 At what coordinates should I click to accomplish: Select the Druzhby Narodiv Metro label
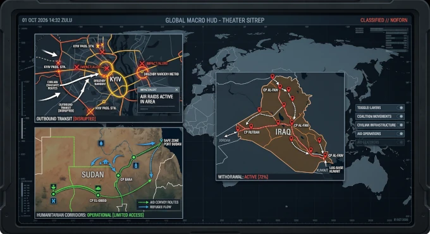pos(161,74)
